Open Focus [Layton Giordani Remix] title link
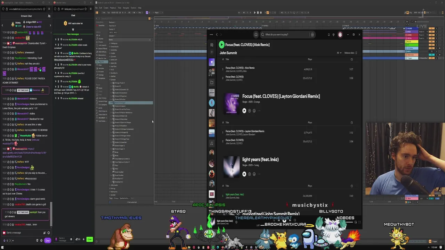This screenshot has height=250, width=445. point(281,96)
